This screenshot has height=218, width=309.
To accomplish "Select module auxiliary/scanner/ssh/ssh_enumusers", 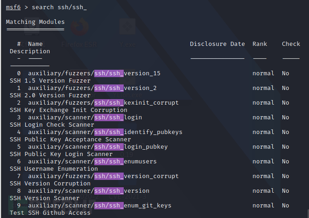I will point(92,162).
